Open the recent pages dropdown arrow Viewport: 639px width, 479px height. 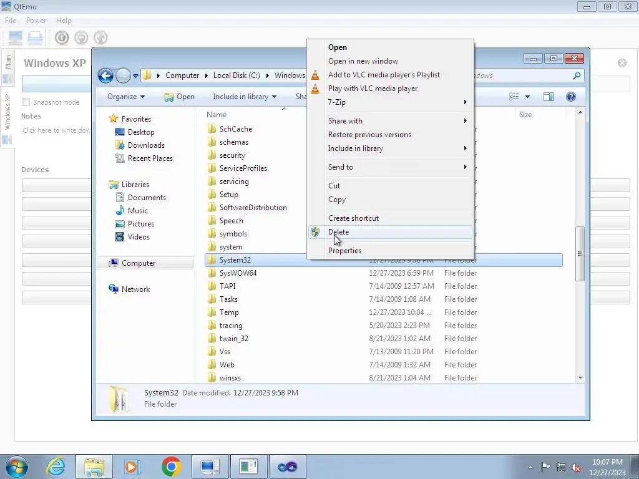[x=135, y=75]
